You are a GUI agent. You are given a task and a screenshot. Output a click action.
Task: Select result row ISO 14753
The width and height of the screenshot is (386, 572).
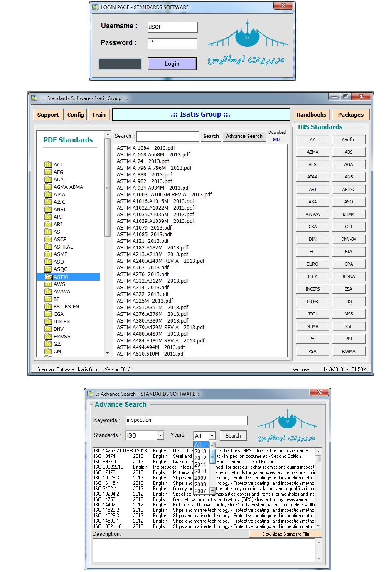pyautogui.click(x=204, y=499)
